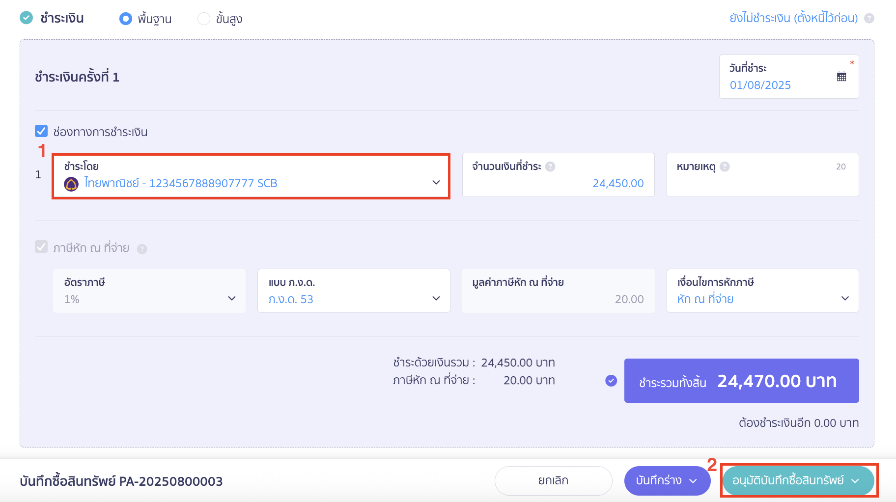896x502 pixels.
Task: Click ยังไม่ชำระเงิน (ตั้งหนี้ไว้ก่อน) link
Action: point(793,18)
